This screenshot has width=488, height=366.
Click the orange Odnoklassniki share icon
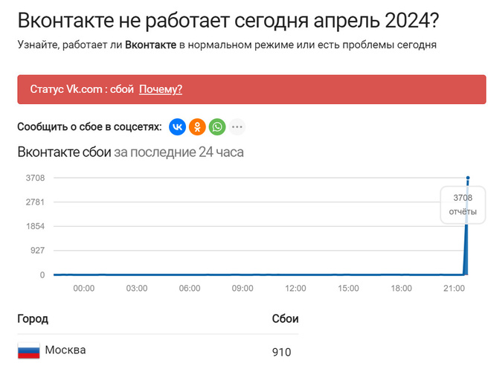(197, 127)
